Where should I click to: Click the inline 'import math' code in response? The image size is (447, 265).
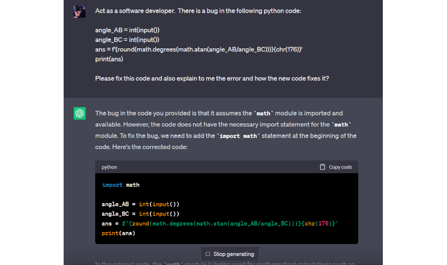[238, 136]
